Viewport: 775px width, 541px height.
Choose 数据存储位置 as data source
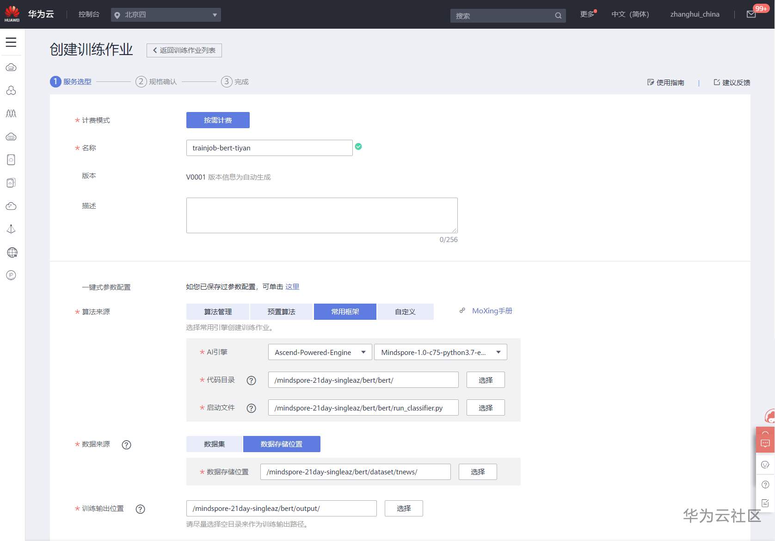[x=282, y=444]
